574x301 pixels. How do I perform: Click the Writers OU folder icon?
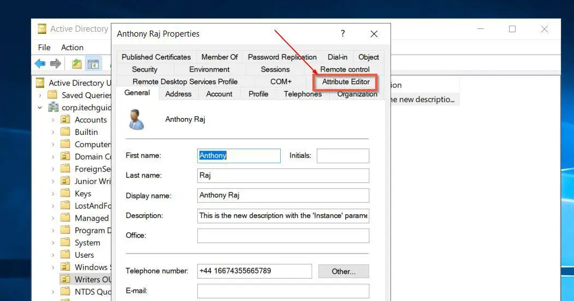[65, 279]
